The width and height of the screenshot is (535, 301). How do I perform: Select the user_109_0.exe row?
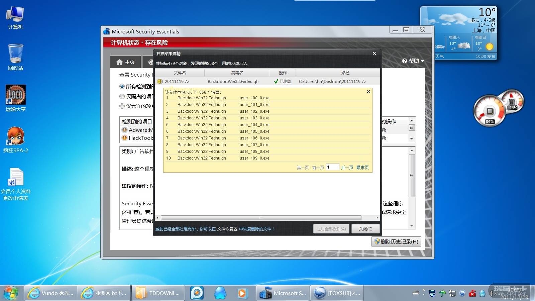tap(268, 158)
